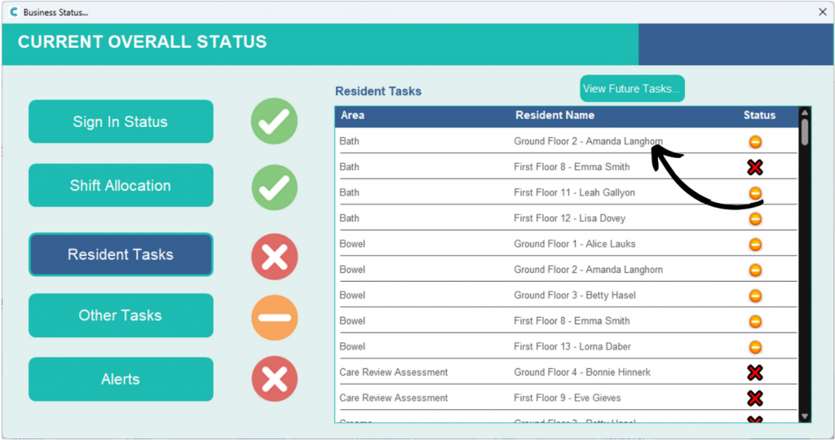Viewport: 835px width, 440px height.
Task: Click red X status for Bonnie Hinnerk assessment
Action: pos(755,372)
